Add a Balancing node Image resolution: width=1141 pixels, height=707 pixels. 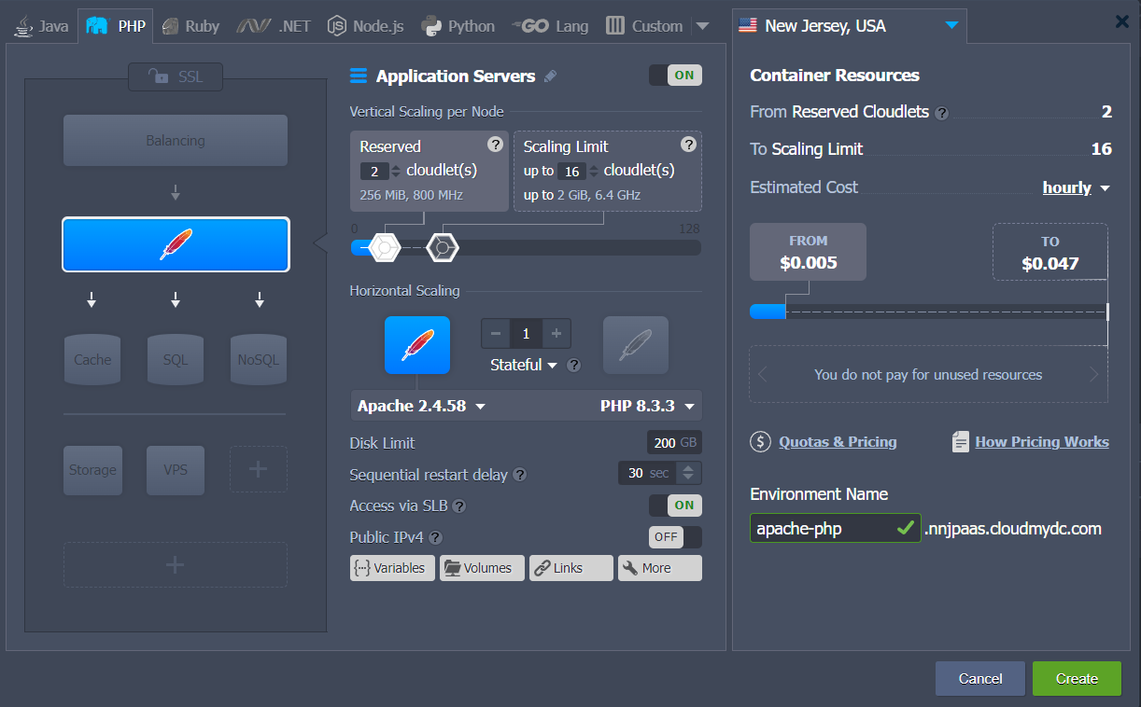176,141
